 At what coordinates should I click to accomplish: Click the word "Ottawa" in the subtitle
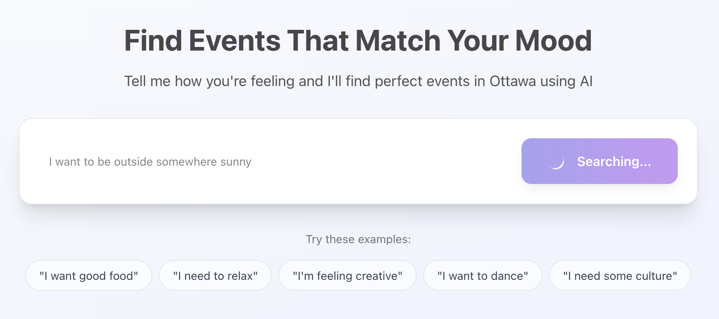point(513,81)
